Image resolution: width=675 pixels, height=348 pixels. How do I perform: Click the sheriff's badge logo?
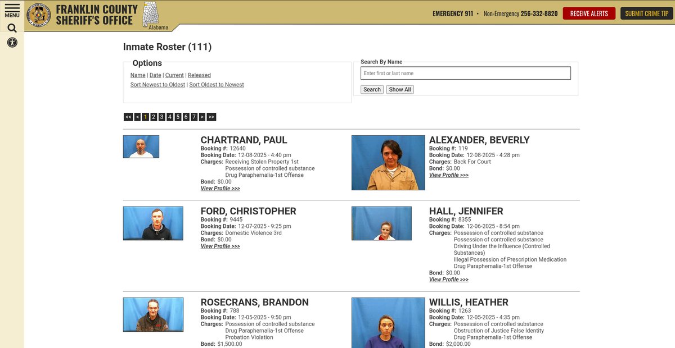[39, 14]
